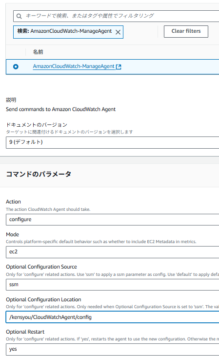Click the Action label
Image resolution: width=219 pixels, height=361 pixels.
coord(13,202)
